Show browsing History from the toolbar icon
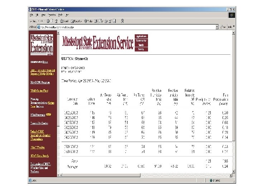 [x=96, y=21]
